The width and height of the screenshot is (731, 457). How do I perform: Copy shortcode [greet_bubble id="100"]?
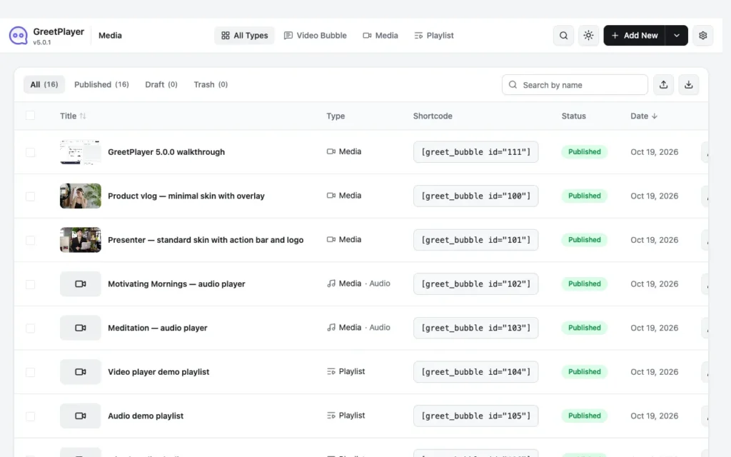[x=475, y=196]
